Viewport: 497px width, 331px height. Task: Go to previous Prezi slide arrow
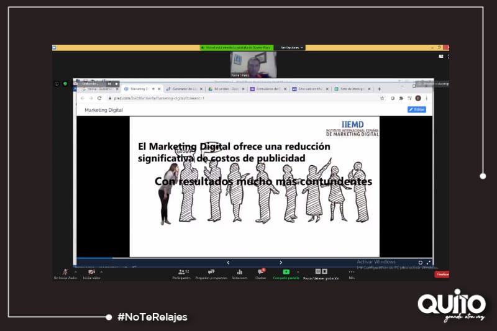(228, 262)
